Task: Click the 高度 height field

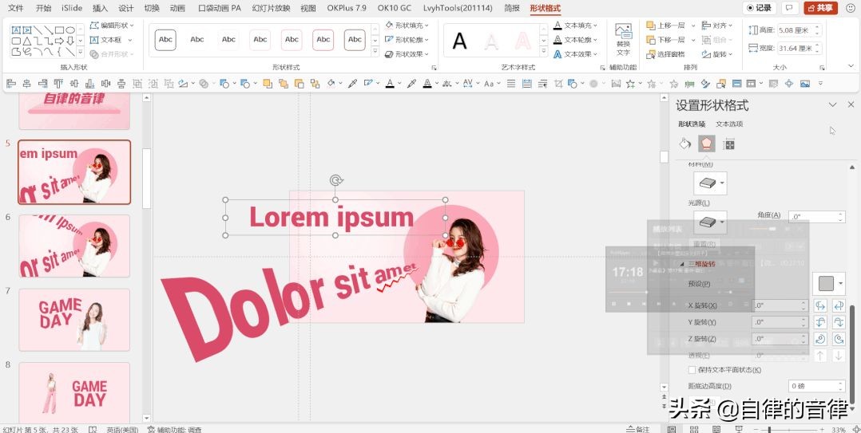Action: 800,30
